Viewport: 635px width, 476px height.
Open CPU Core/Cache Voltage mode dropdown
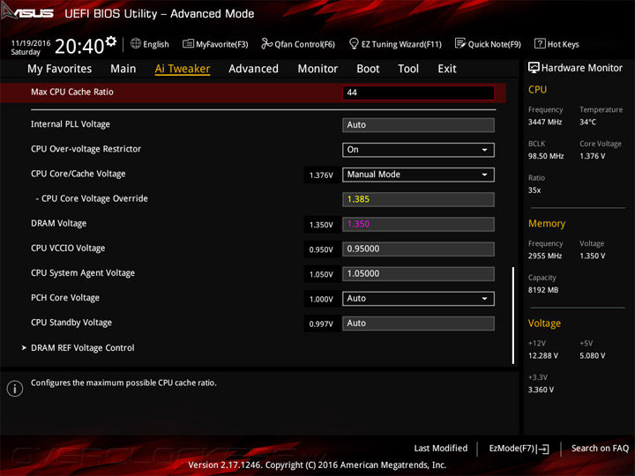pyautogui.click(x=418, y=175)
